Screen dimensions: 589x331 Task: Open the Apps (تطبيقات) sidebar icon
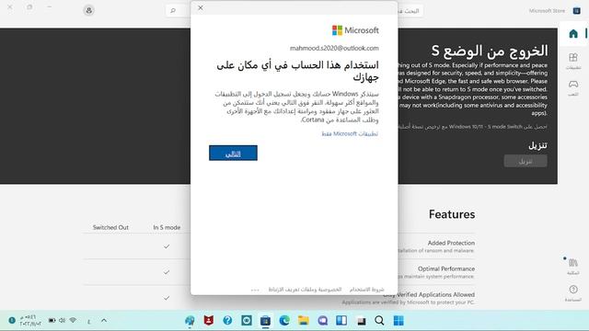pos(573,61)
